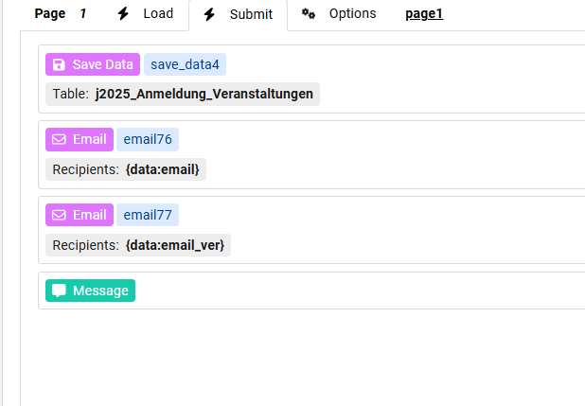Click the envelope icon for email76
Viewport: 585px width, 406px height.
click(x=59, y=139)
